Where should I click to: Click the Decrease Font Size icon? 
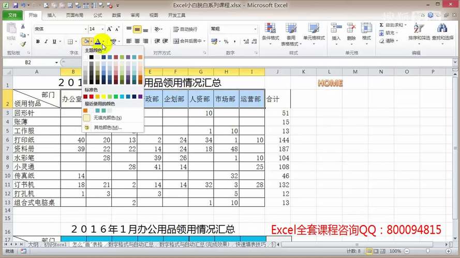click(x=117, y=29)
